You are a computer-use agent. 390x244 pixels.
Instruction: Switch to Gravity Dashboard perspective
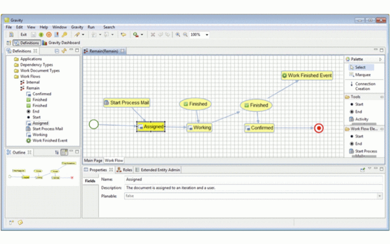pos(61,43)
